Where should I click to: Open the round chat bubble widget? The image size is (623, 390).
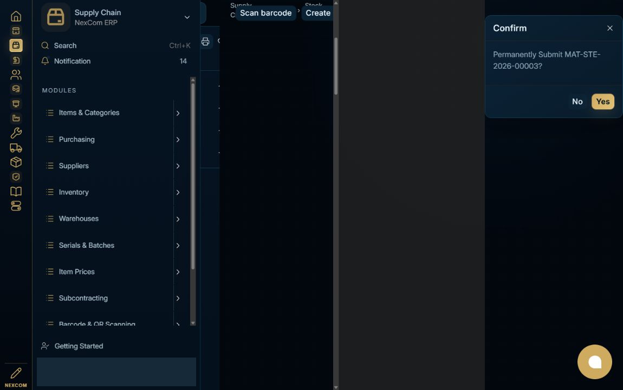click(594, 362)
